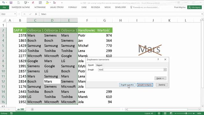Open the Undo history dropdown arrow
The width and height of the screenshot is (204, 115).
tap(6, 3)
